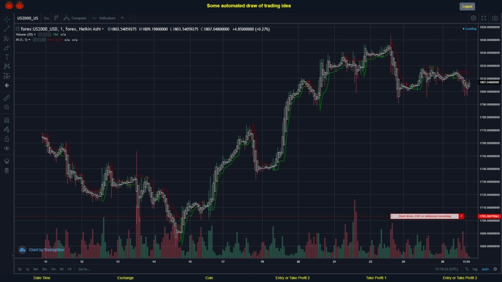Toggle hide all drawings eye icon
This screenshot has height=282, width=502.
click(7, 148)
